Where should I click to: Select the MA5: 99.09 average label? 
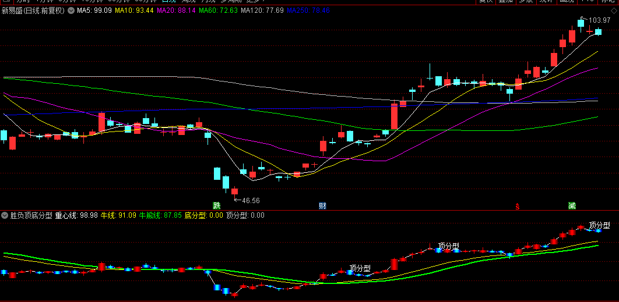click(x=95, y=11)
